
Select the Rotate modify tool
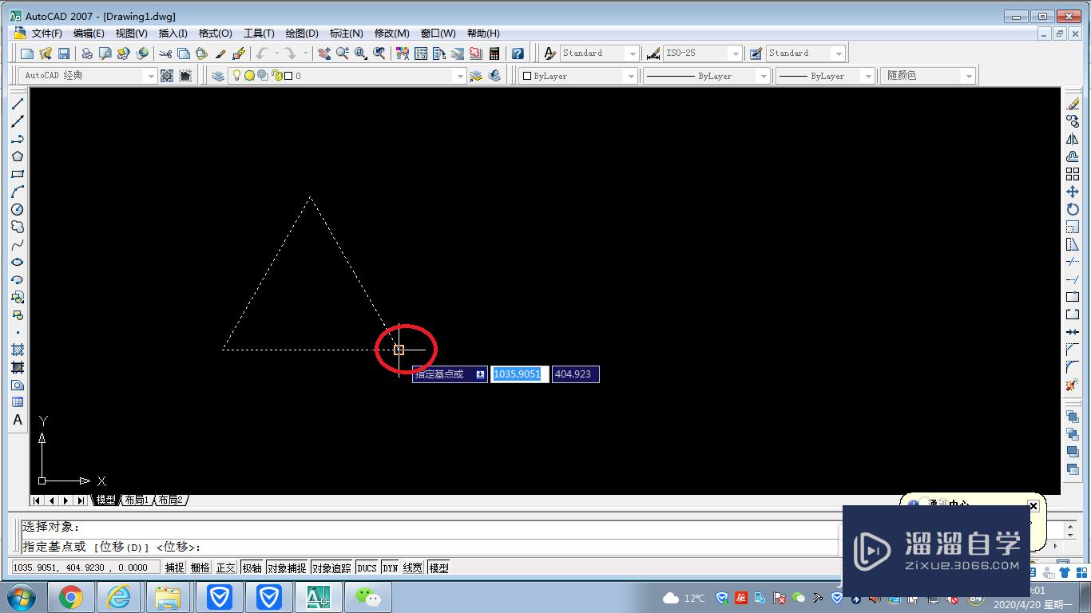1073,209
